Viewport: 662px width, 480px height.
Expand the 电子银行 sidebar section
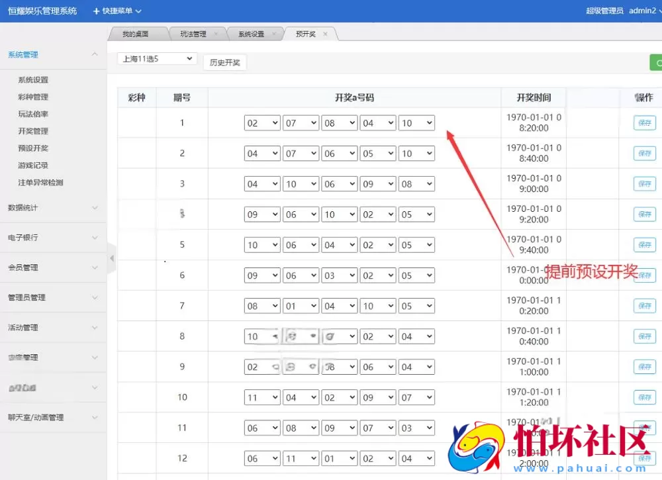[x=23, y=237]
